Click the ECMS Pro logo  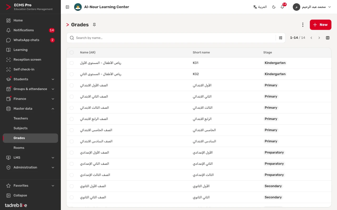pos(8,7)
